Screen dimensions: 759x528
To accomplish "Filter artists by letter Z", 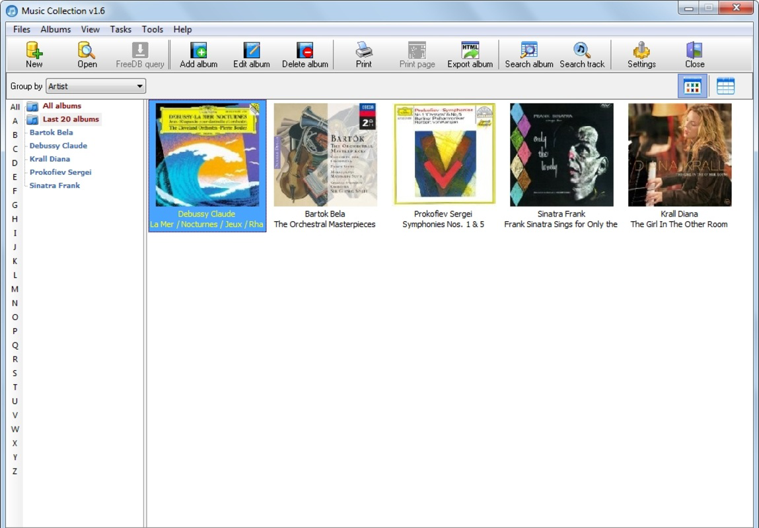I will point(15,471).
